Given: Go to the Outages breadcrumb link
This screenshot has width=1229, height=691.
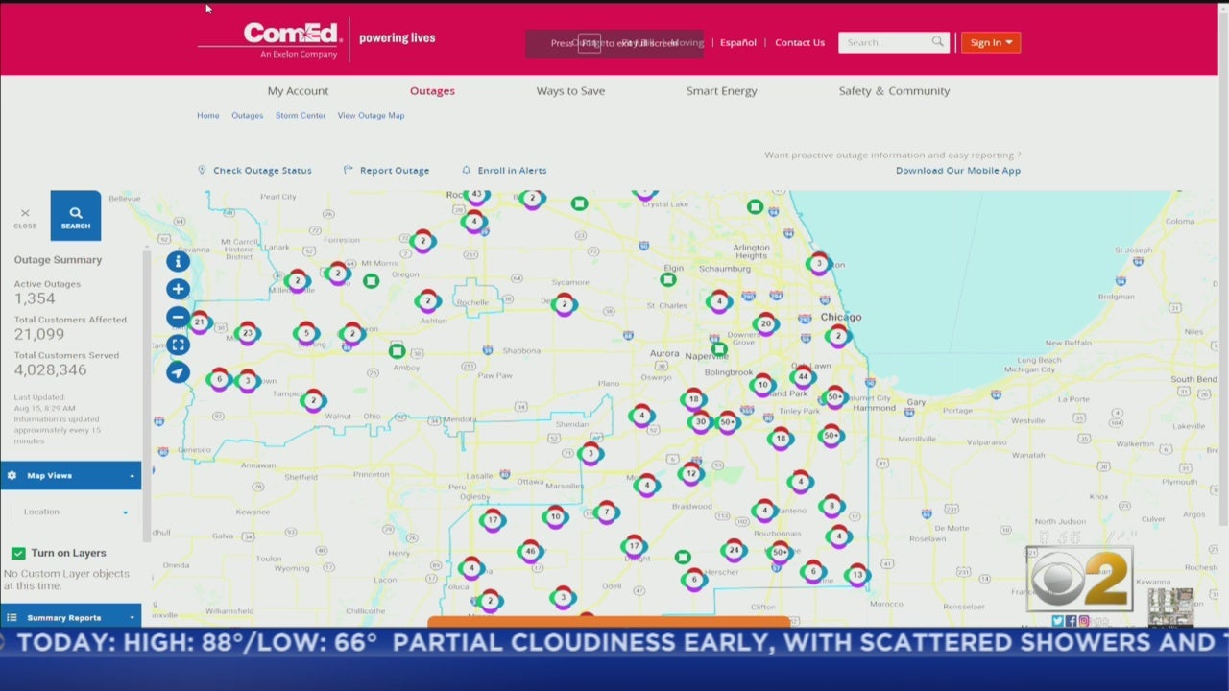Looking at the screenshot, I should [247, 115].
